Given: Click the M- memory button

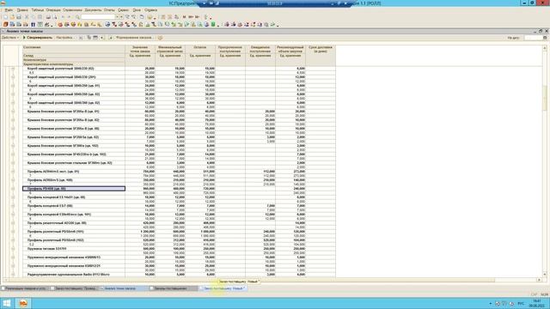Looking at the screenshot, I should (x=198, y=17).
